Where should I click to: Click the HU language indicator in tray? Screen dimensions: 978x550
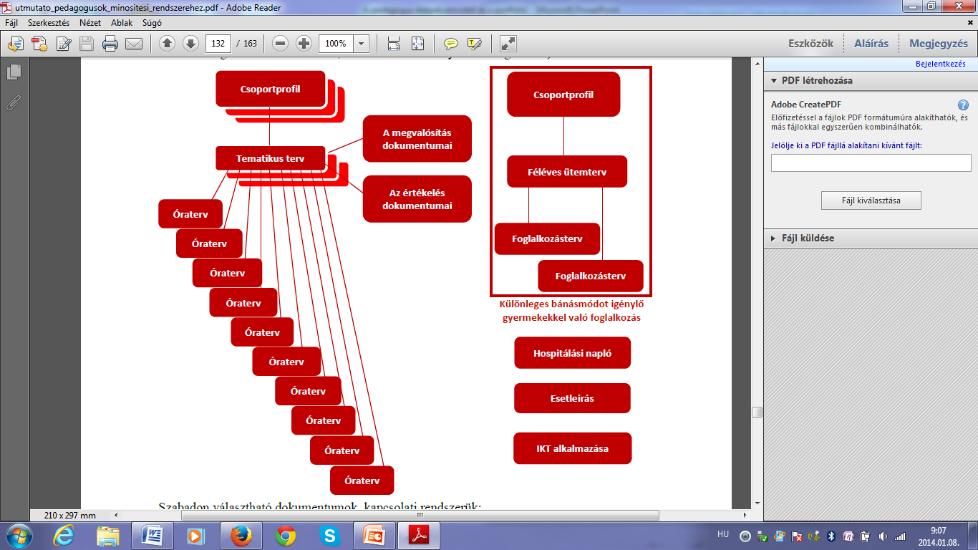(x=723, y=535)
